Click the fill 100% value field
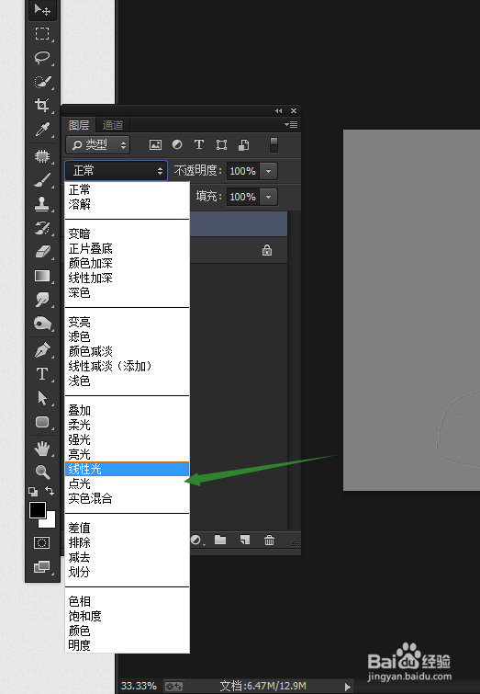480x694 pixels. point(243,197)
